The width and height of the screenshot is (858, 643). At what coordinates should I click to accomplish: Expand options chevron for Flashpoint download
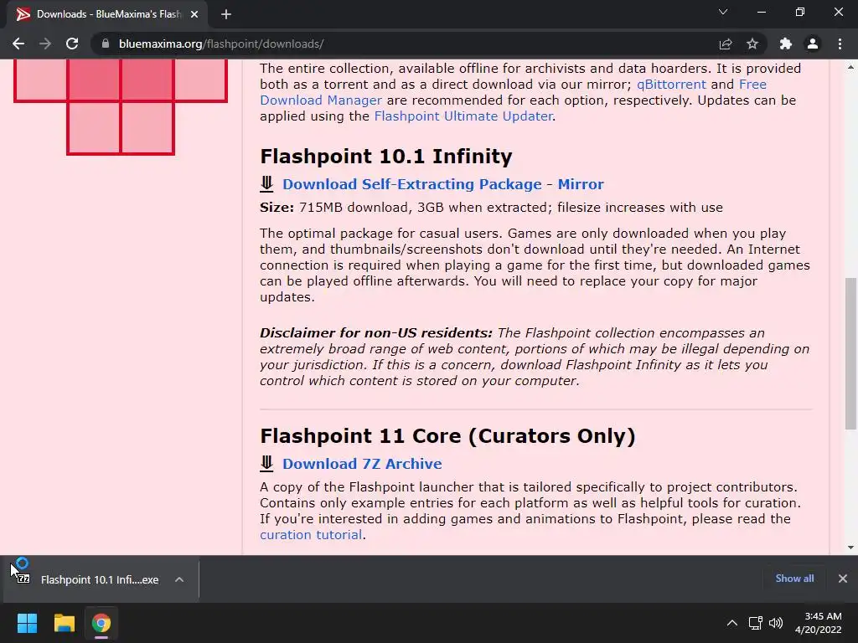tap(179, 579)
